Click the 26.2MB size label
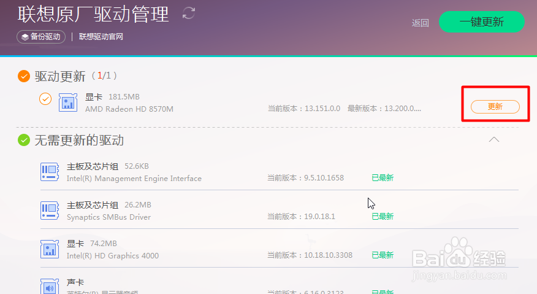 (138, 205)
